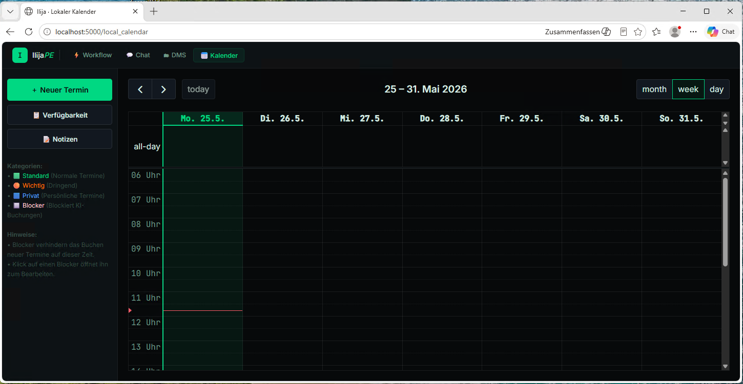743x384 pixels.
Task: Click the Mi. 27.5. day header
Action: click(x=362, y=118)
